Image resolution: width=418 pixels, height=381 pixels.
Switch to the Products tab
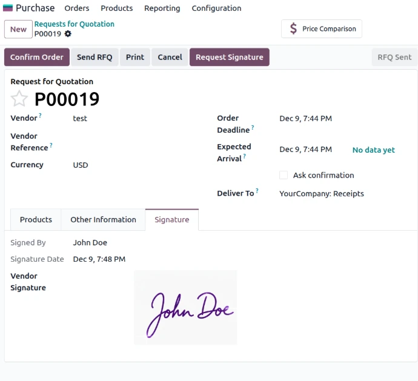36,220
